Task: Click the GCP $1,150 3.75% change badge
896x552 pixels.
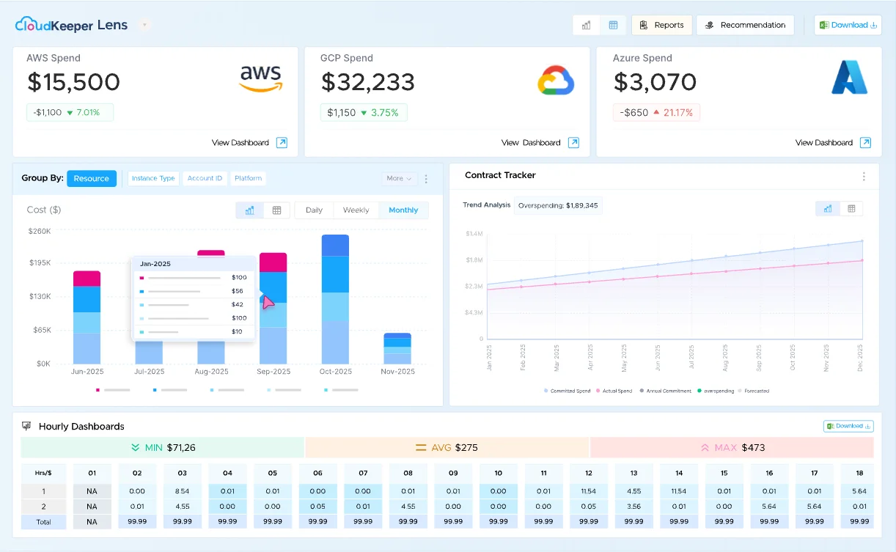Action: [x=364, y=112]
